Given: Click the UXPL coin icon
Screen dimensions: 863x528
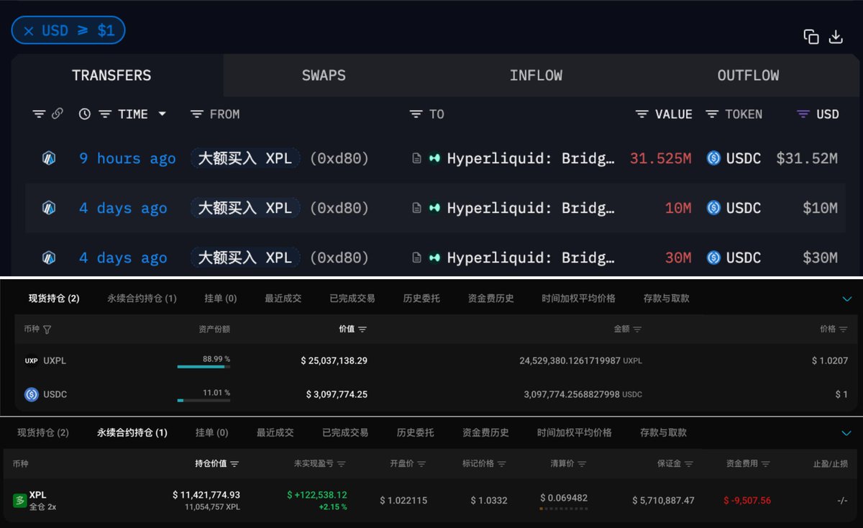Looking at the screenshot, I should [x=32, y=360].
